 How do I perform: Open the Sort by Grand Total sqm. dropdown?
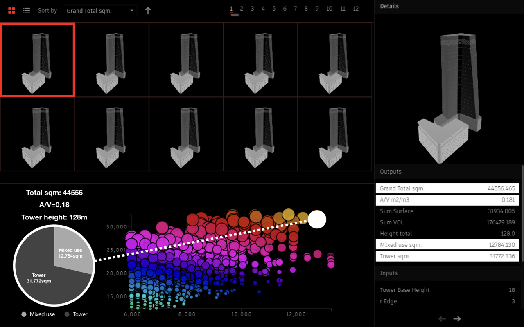click(100, 11)
